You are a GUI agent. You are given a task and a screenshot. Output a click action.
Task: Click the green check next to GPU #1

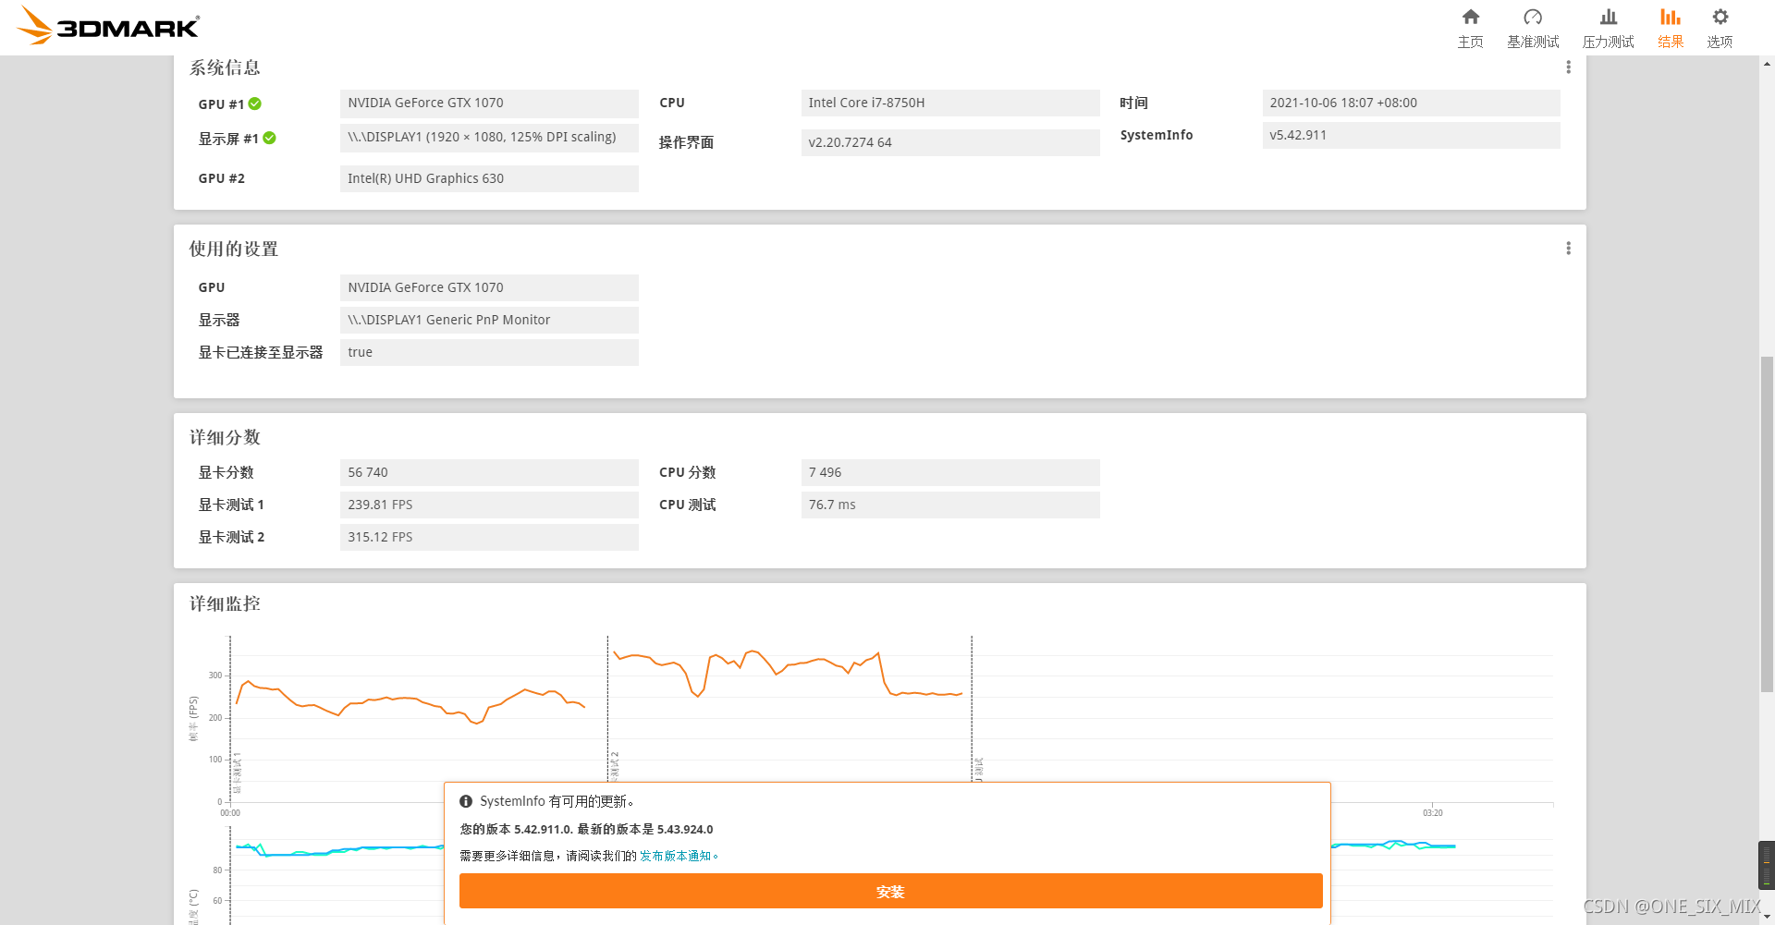(255, 103)
